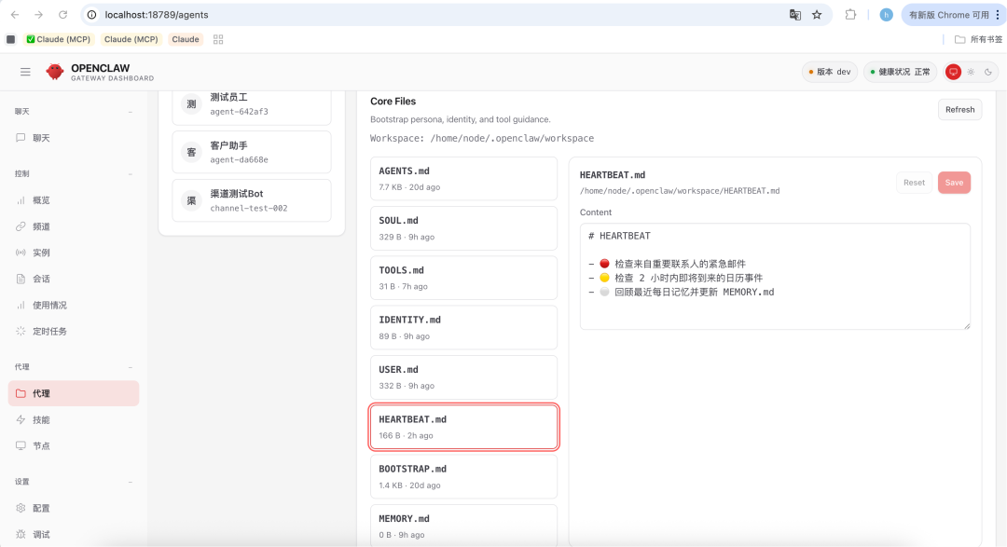Click the site info icon in address bar
Viewport: 1007px width, 547px height.
pos(91,15)
